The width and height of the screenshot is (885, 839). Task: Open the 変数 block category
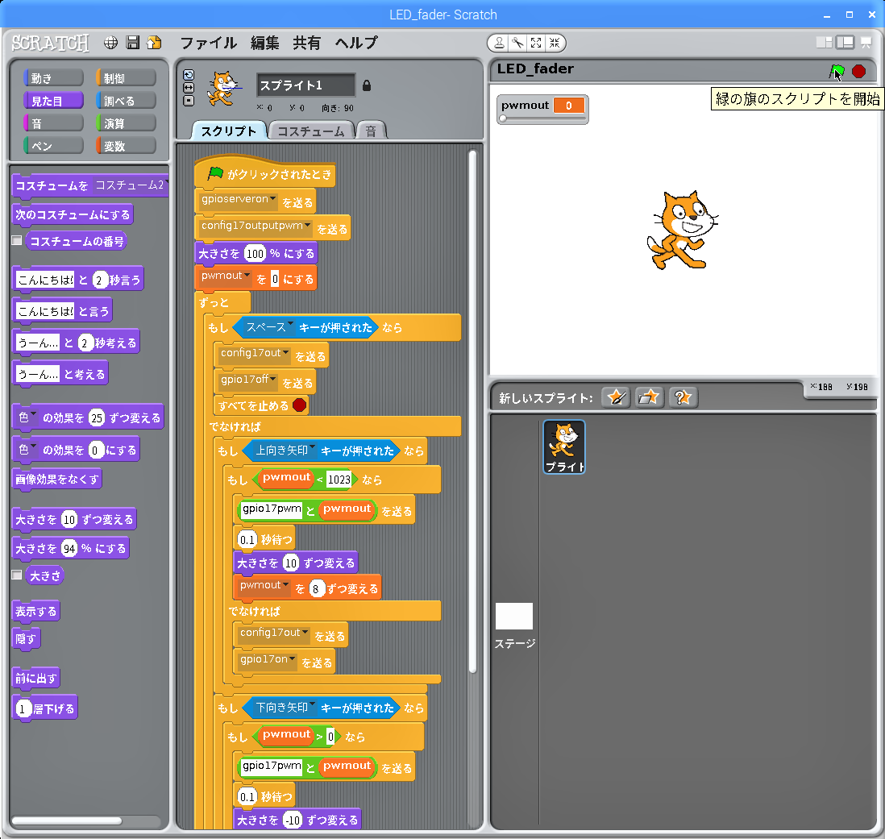pos(126,146)
